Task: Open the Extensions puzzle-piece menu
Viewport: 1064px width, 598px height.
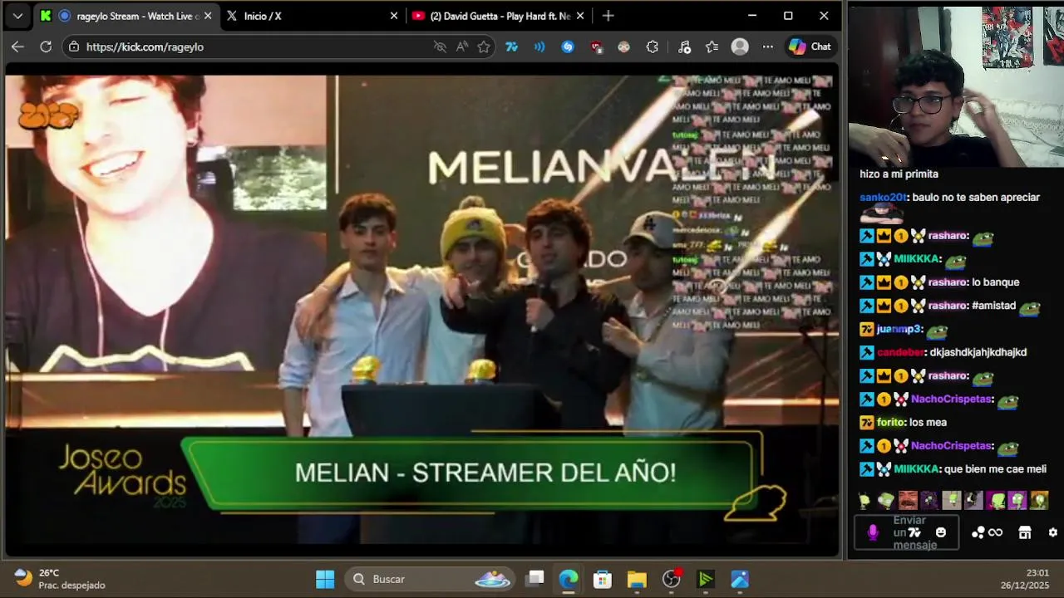Action: tap(652, 47)
